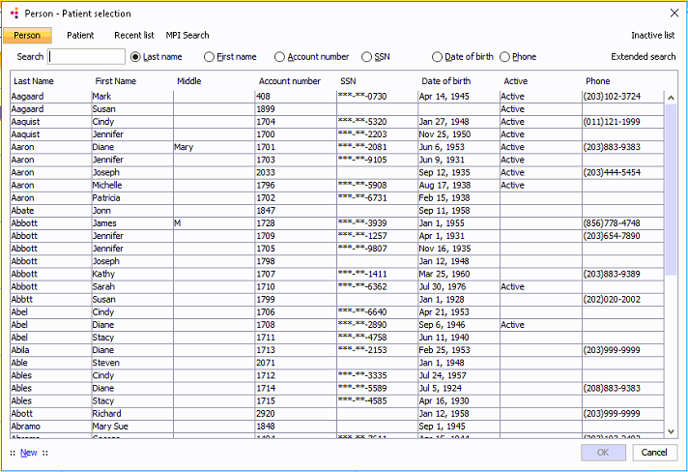This screenshot has height=472, width=688.
Task: Select first name Steven
Action: tap(105, 363)
